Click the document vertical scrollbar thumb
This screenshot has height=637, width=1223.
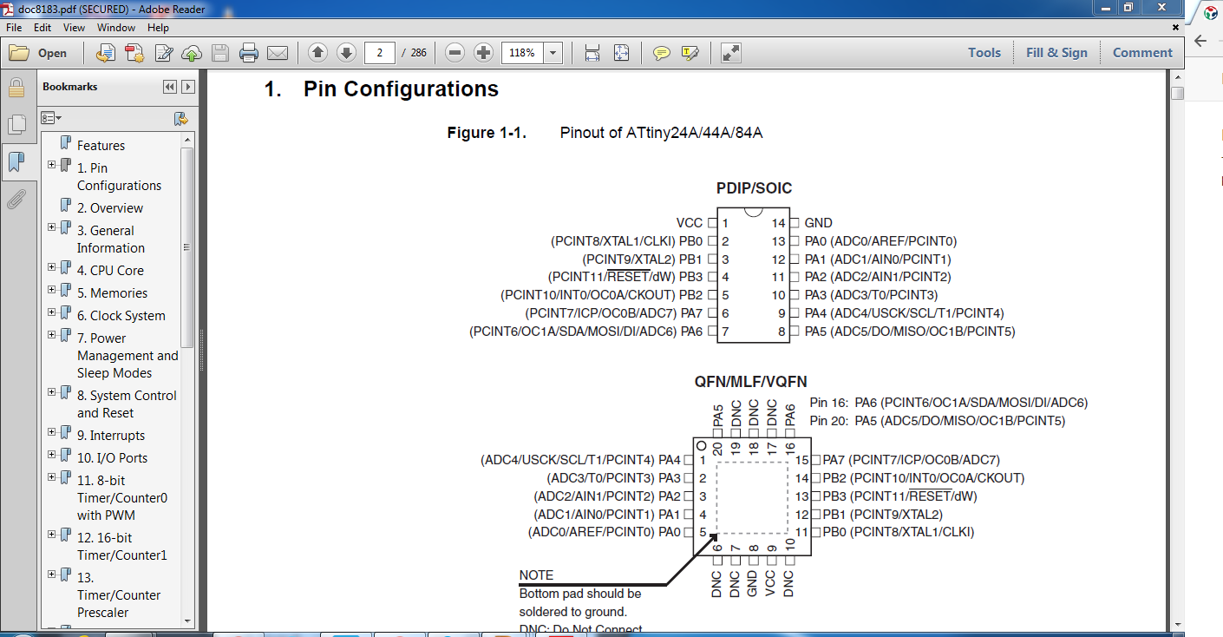pyautogui.click(x=1177, y=94)
